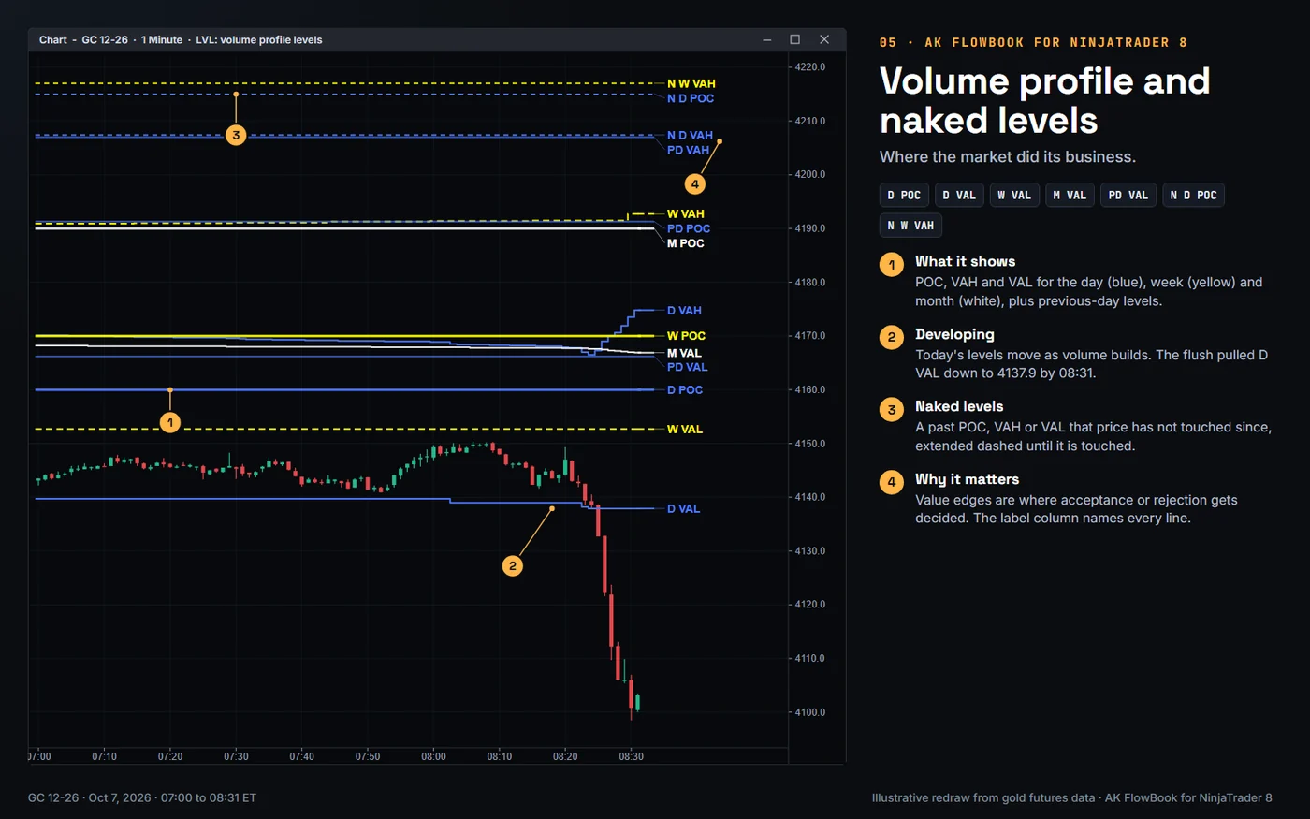Viewport: 1310px width, 819px height.
Task: Click the white M POC chart label
Action: click(685, 243)
